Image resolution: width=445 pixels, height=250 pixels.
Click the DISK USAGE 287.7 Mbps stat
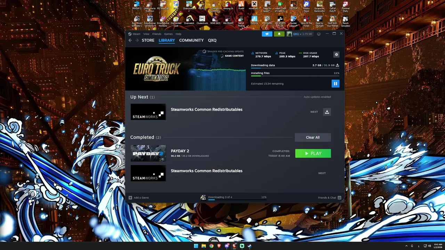(309, 55)
